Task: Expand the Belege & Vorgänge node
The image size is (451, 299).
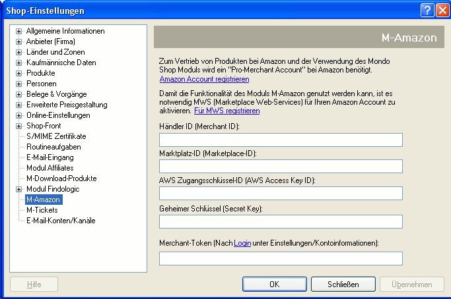Action: (18, 94)
